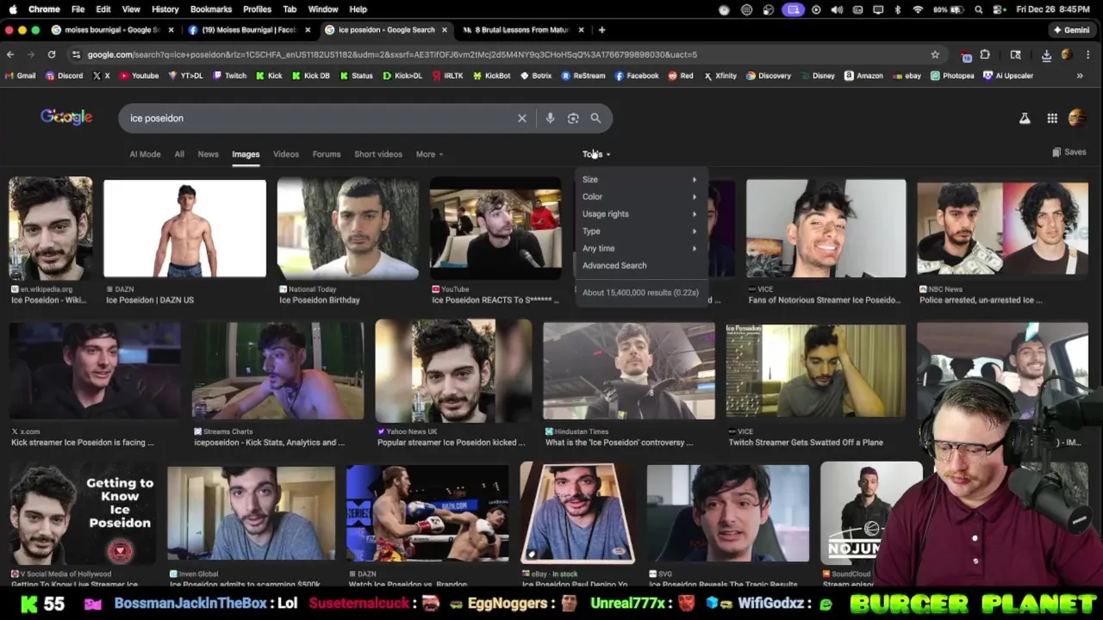Screen dimensions: 1103x620
Task: Open Saves collection
Action: 1069,152
